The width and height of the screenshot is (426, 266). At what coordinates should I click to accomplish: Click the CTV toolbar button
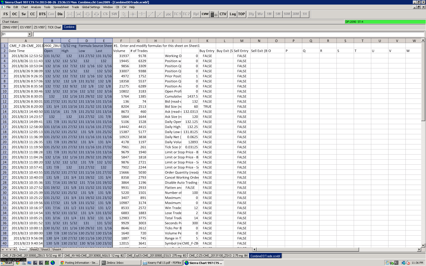tap(223, 14)
